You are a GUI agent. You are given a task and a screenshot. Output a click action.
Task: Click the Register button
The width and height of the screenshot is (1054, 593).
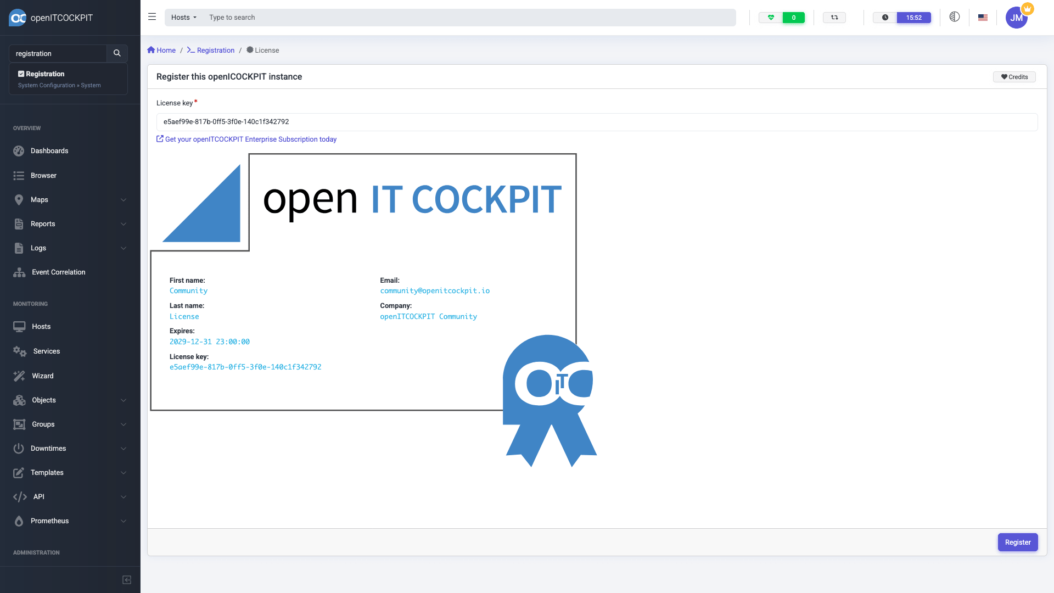click(x=1018, y=542)
